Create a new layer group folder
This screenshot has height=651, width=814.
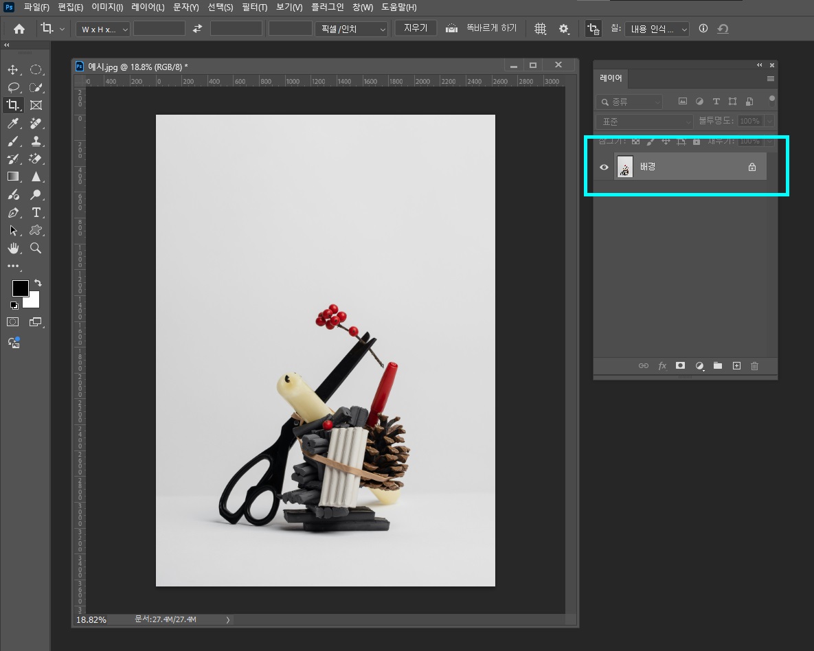717,365
